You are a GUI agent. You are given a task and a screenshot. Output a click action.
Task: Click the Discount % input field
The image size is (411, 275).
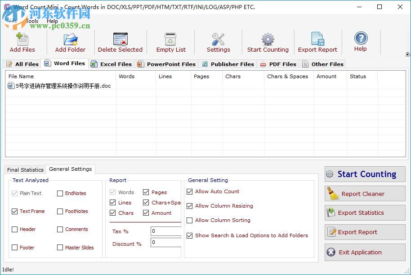166,242
